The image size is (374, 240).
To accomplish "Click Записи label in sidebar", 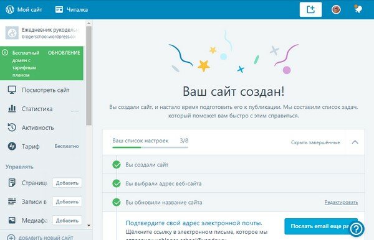I will 34,201.
